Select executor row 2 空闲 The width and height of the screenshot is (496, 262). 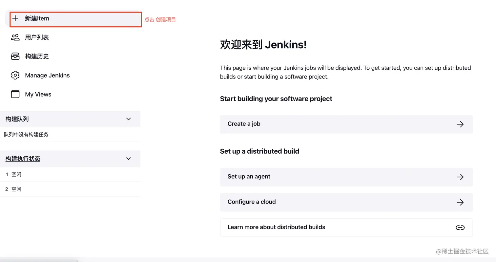click(x=70, y=189)
